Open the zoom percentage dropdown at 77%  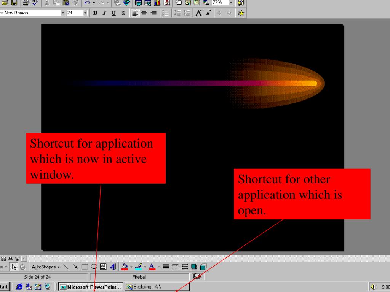pos(230,3)
